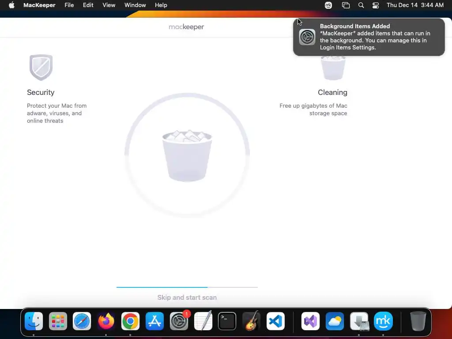Click the Security shield icon
This screenshot has height=339, width=452.
[x=41, y=68]
